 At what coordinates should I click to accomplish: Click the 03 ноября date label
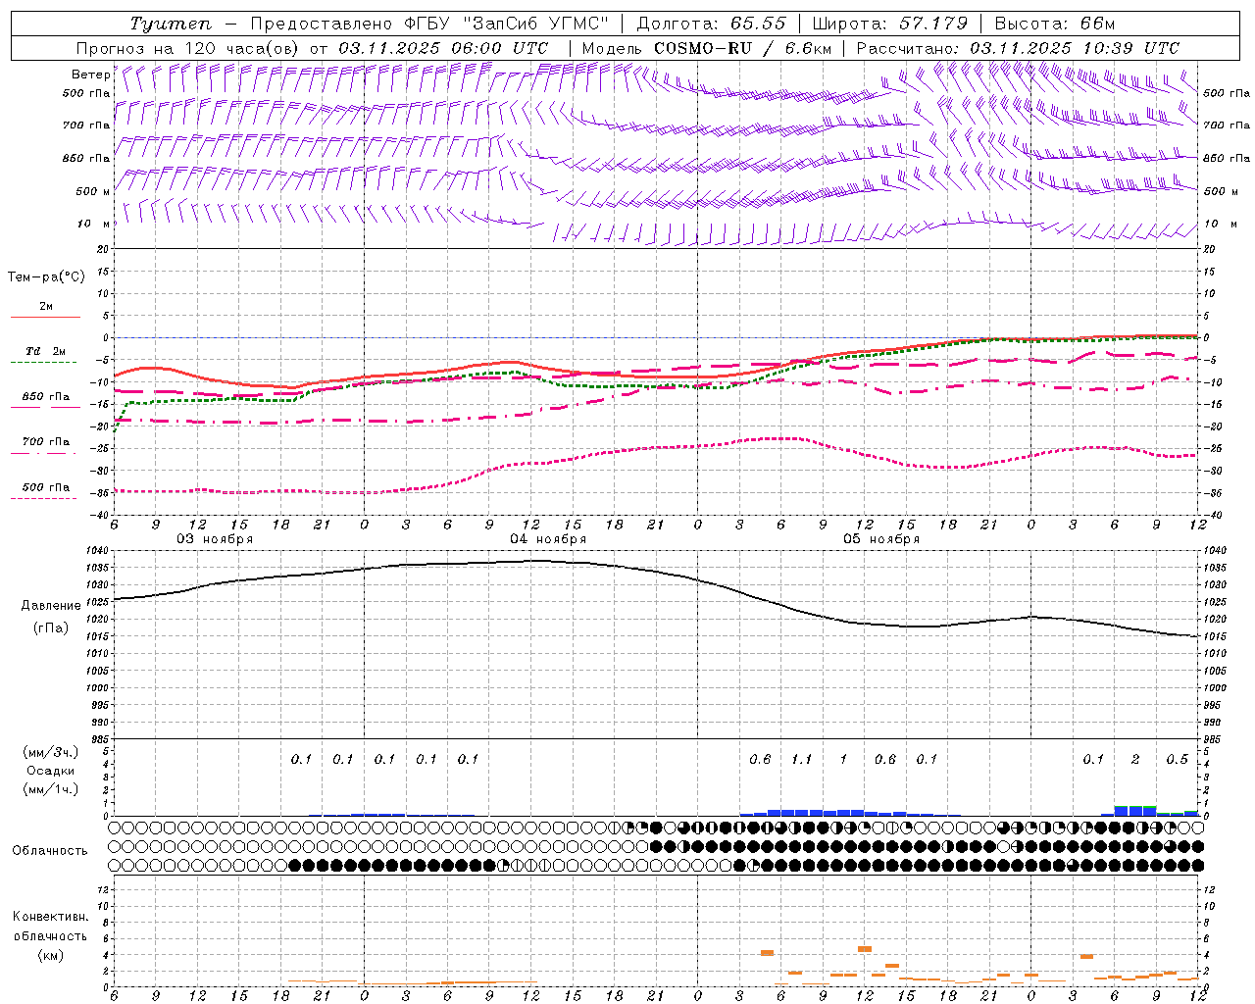215,539
